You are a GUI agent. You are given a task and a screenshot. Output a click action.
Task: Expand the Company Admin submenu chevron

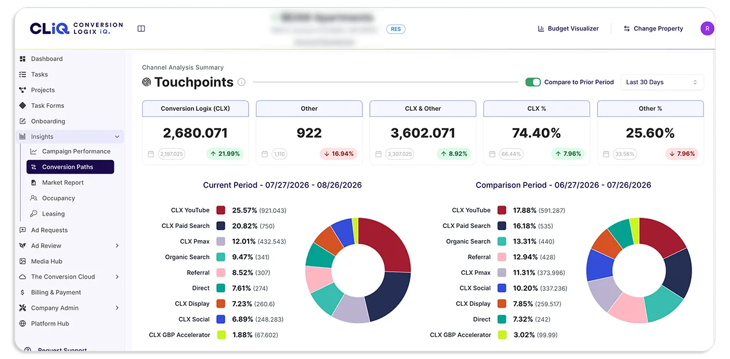click(117, 308)
